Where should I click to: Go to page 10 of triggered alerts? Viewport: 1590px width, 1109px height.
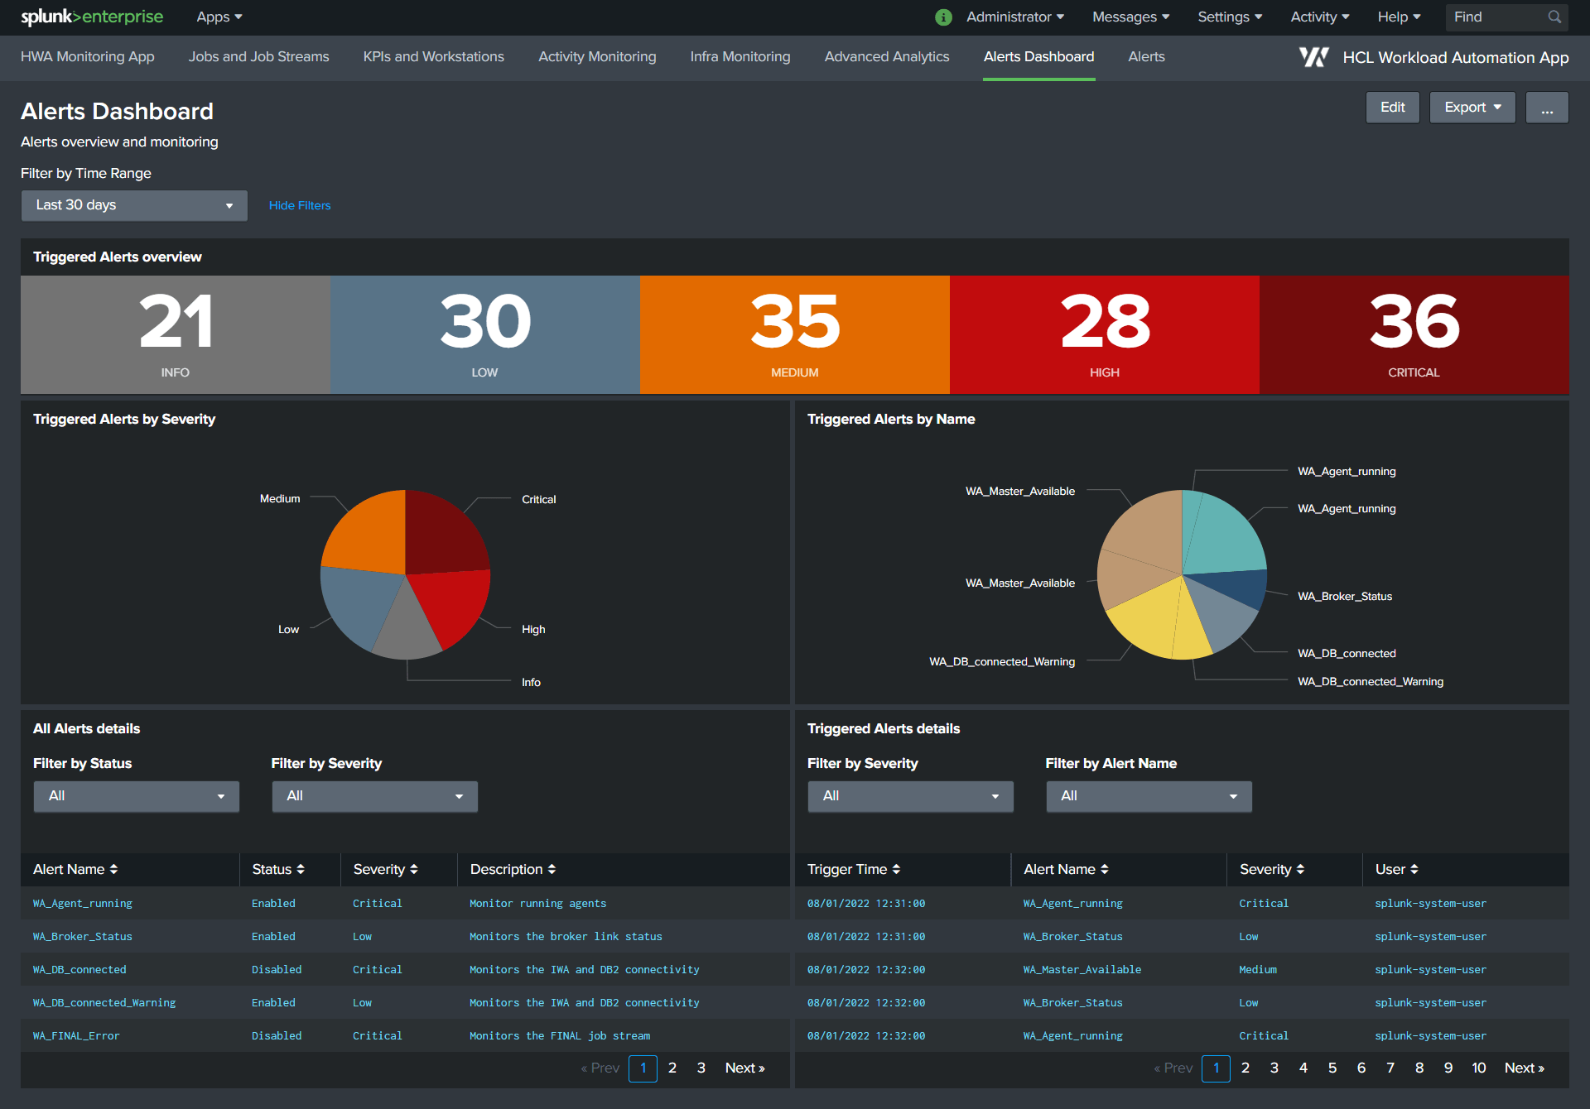[x=1478, y=1068]
